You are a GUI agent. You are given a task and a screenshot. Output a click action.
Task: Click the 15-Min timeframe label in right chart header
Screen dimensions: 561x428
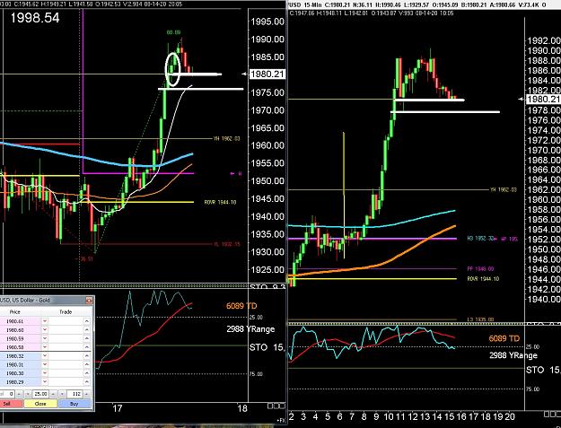pos(312,4)
